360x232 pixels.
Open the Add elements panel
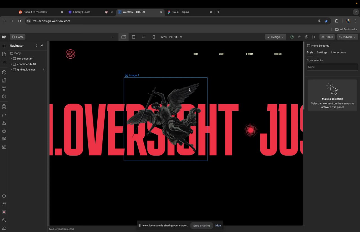click(4, 46)
